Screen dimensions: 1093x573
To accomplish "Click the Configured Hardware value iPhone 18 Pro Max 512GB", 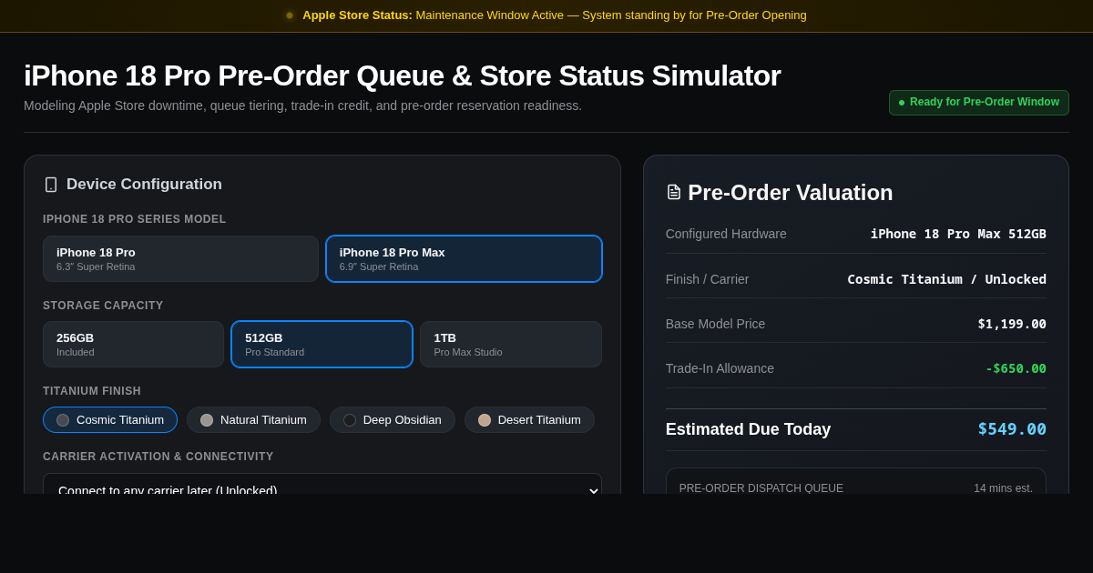I will pos(958,234).
